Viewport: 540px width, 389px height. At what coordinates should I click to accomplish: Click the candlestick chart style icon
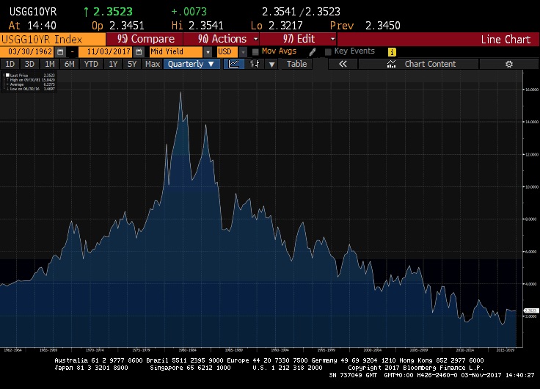pos(255,64)
